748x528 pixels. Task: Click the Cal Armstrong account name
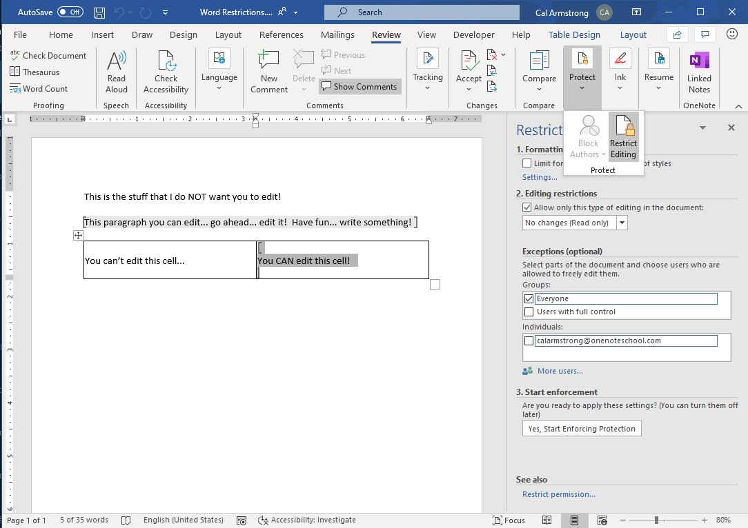(x=562, y=13)
